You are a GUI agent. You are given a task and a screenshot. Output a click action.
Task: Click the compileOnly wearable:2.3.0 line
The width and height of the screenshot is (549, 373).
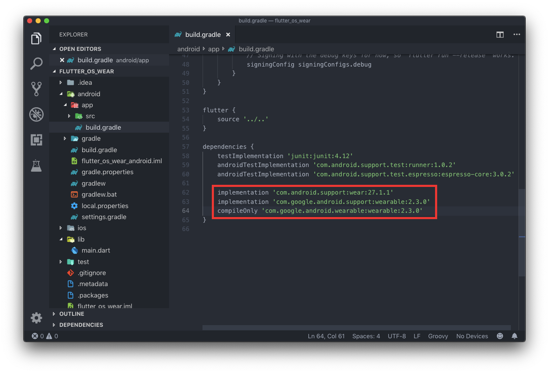click(x=320, y=211)
